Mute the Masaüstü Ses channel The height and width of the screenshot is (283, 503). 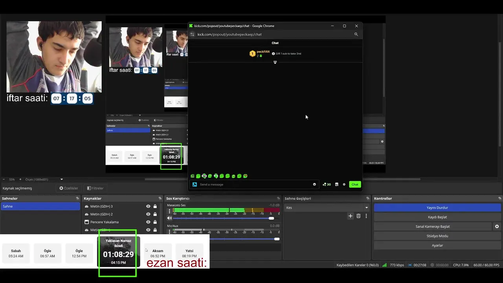pyautogui.click(x=169, y=218)
